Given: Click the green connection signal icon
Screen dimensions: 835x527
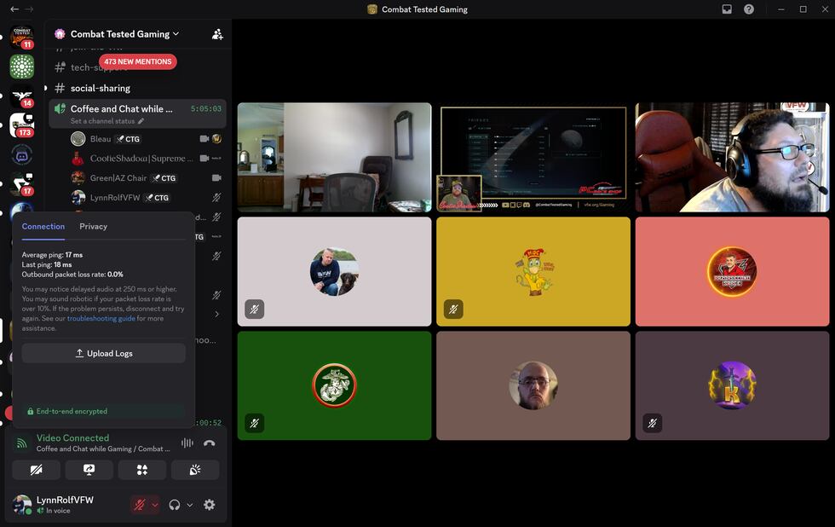Looking at the screenshot, I should [x=22, y=443].
